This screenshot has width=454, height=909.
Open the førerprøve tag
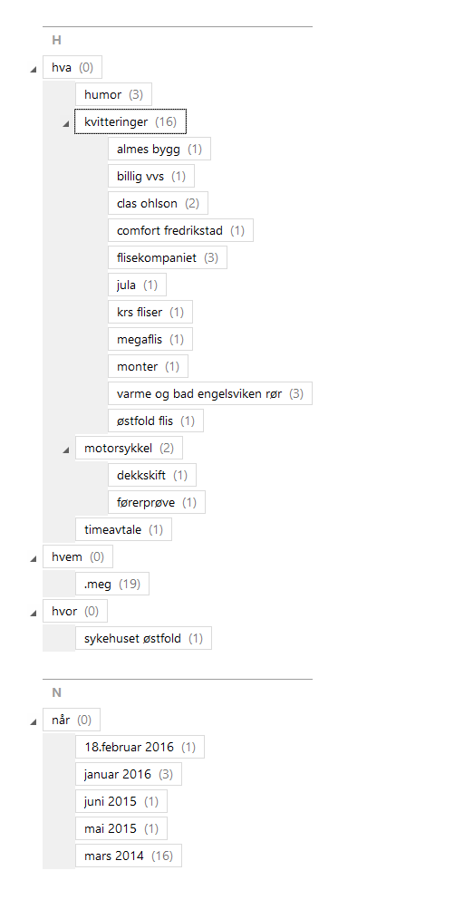tap(157, 503)
